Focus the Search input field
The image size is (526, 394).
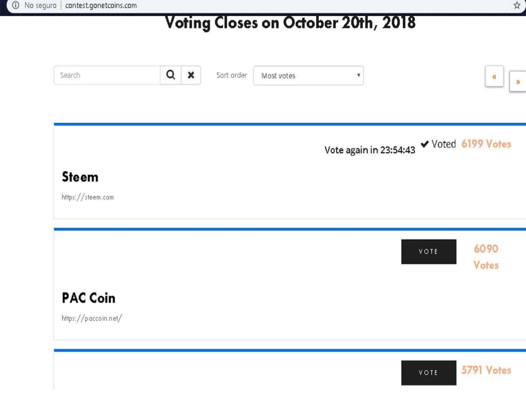pyautogui.click(x=107, y=75)
